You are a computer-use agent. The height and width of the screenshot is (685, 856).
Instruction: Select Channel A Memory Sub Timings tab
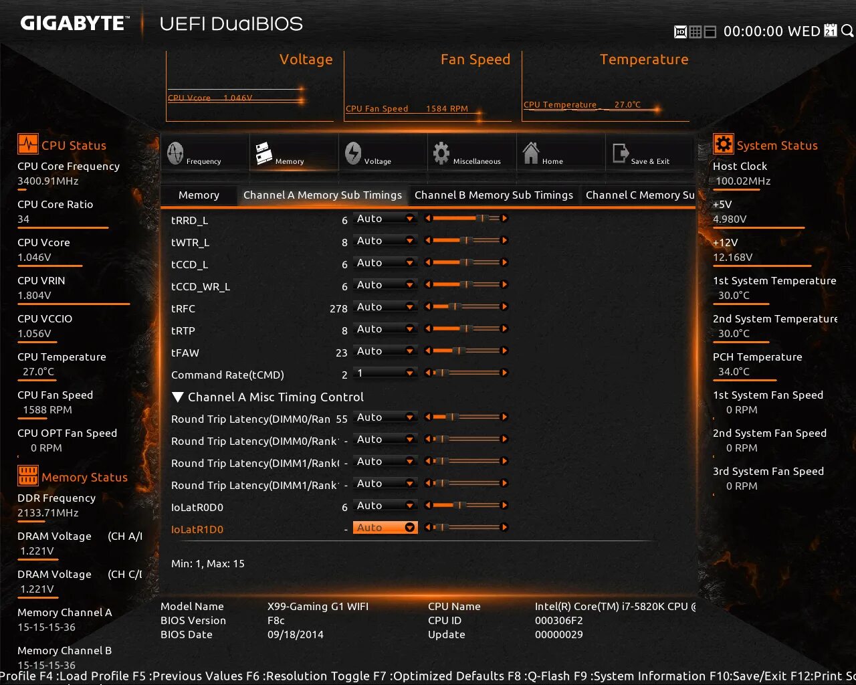(x=322, y=195)
